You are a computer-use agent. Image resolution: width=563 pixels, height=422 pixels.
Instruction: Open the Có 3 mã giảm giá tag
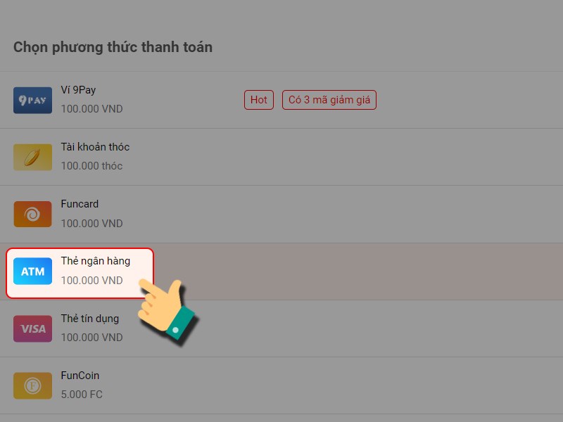coord(329,100)
